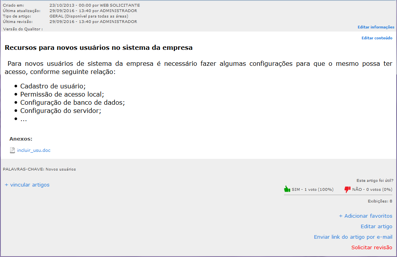Click the document icon beside incluir_usu.doc
This screenshot has width=397, height=257.
coord(12,150)
